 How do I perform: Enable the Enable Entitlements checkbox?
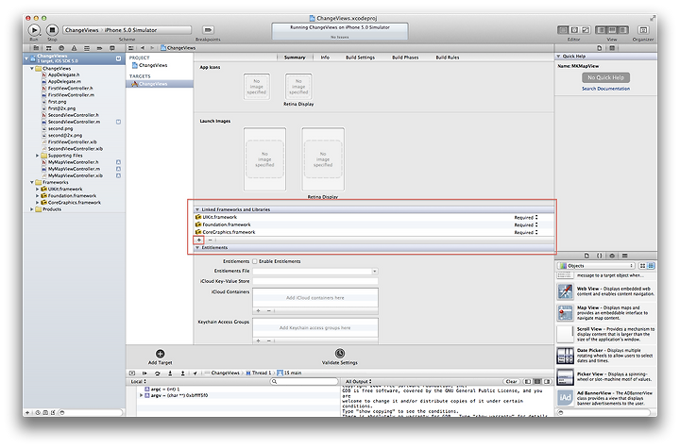[255, 261]
